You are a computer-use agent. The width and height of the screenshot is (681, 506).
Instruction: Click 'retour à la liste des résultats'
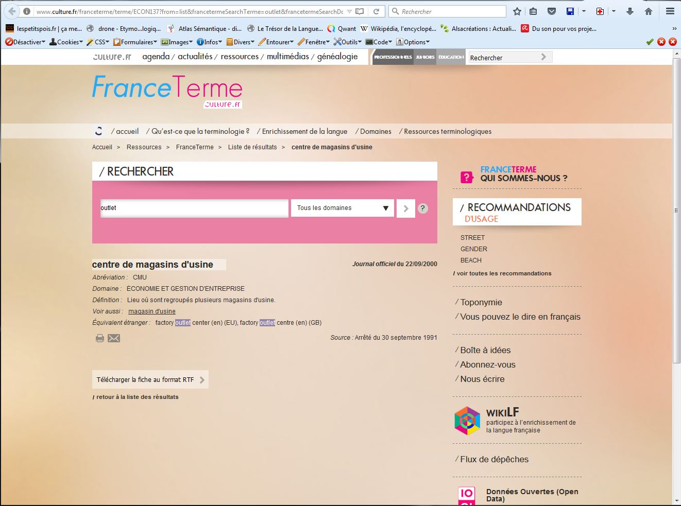pyautogui.click(x=137, y=397)
